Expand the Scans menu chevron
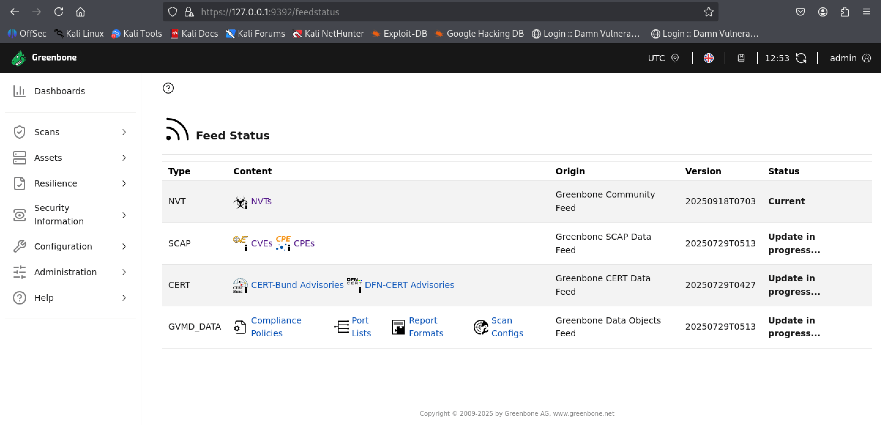 tap(124, 132)
